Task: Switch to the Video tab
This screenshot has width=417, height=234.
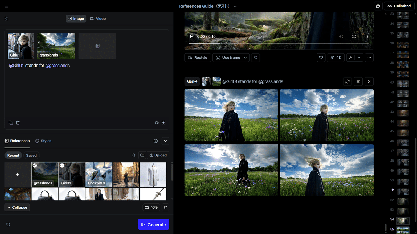Action: [98, 19]
